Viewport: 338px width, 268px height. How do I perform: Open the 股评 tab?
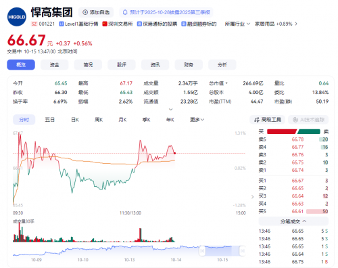coord(122,65)
